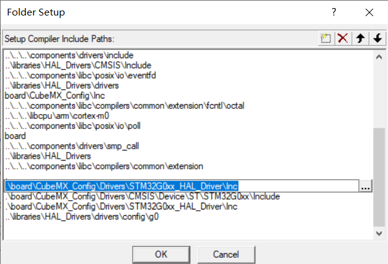Open the browse button with three dots
This screenshot has width=388, height=264.
(366, 186)
